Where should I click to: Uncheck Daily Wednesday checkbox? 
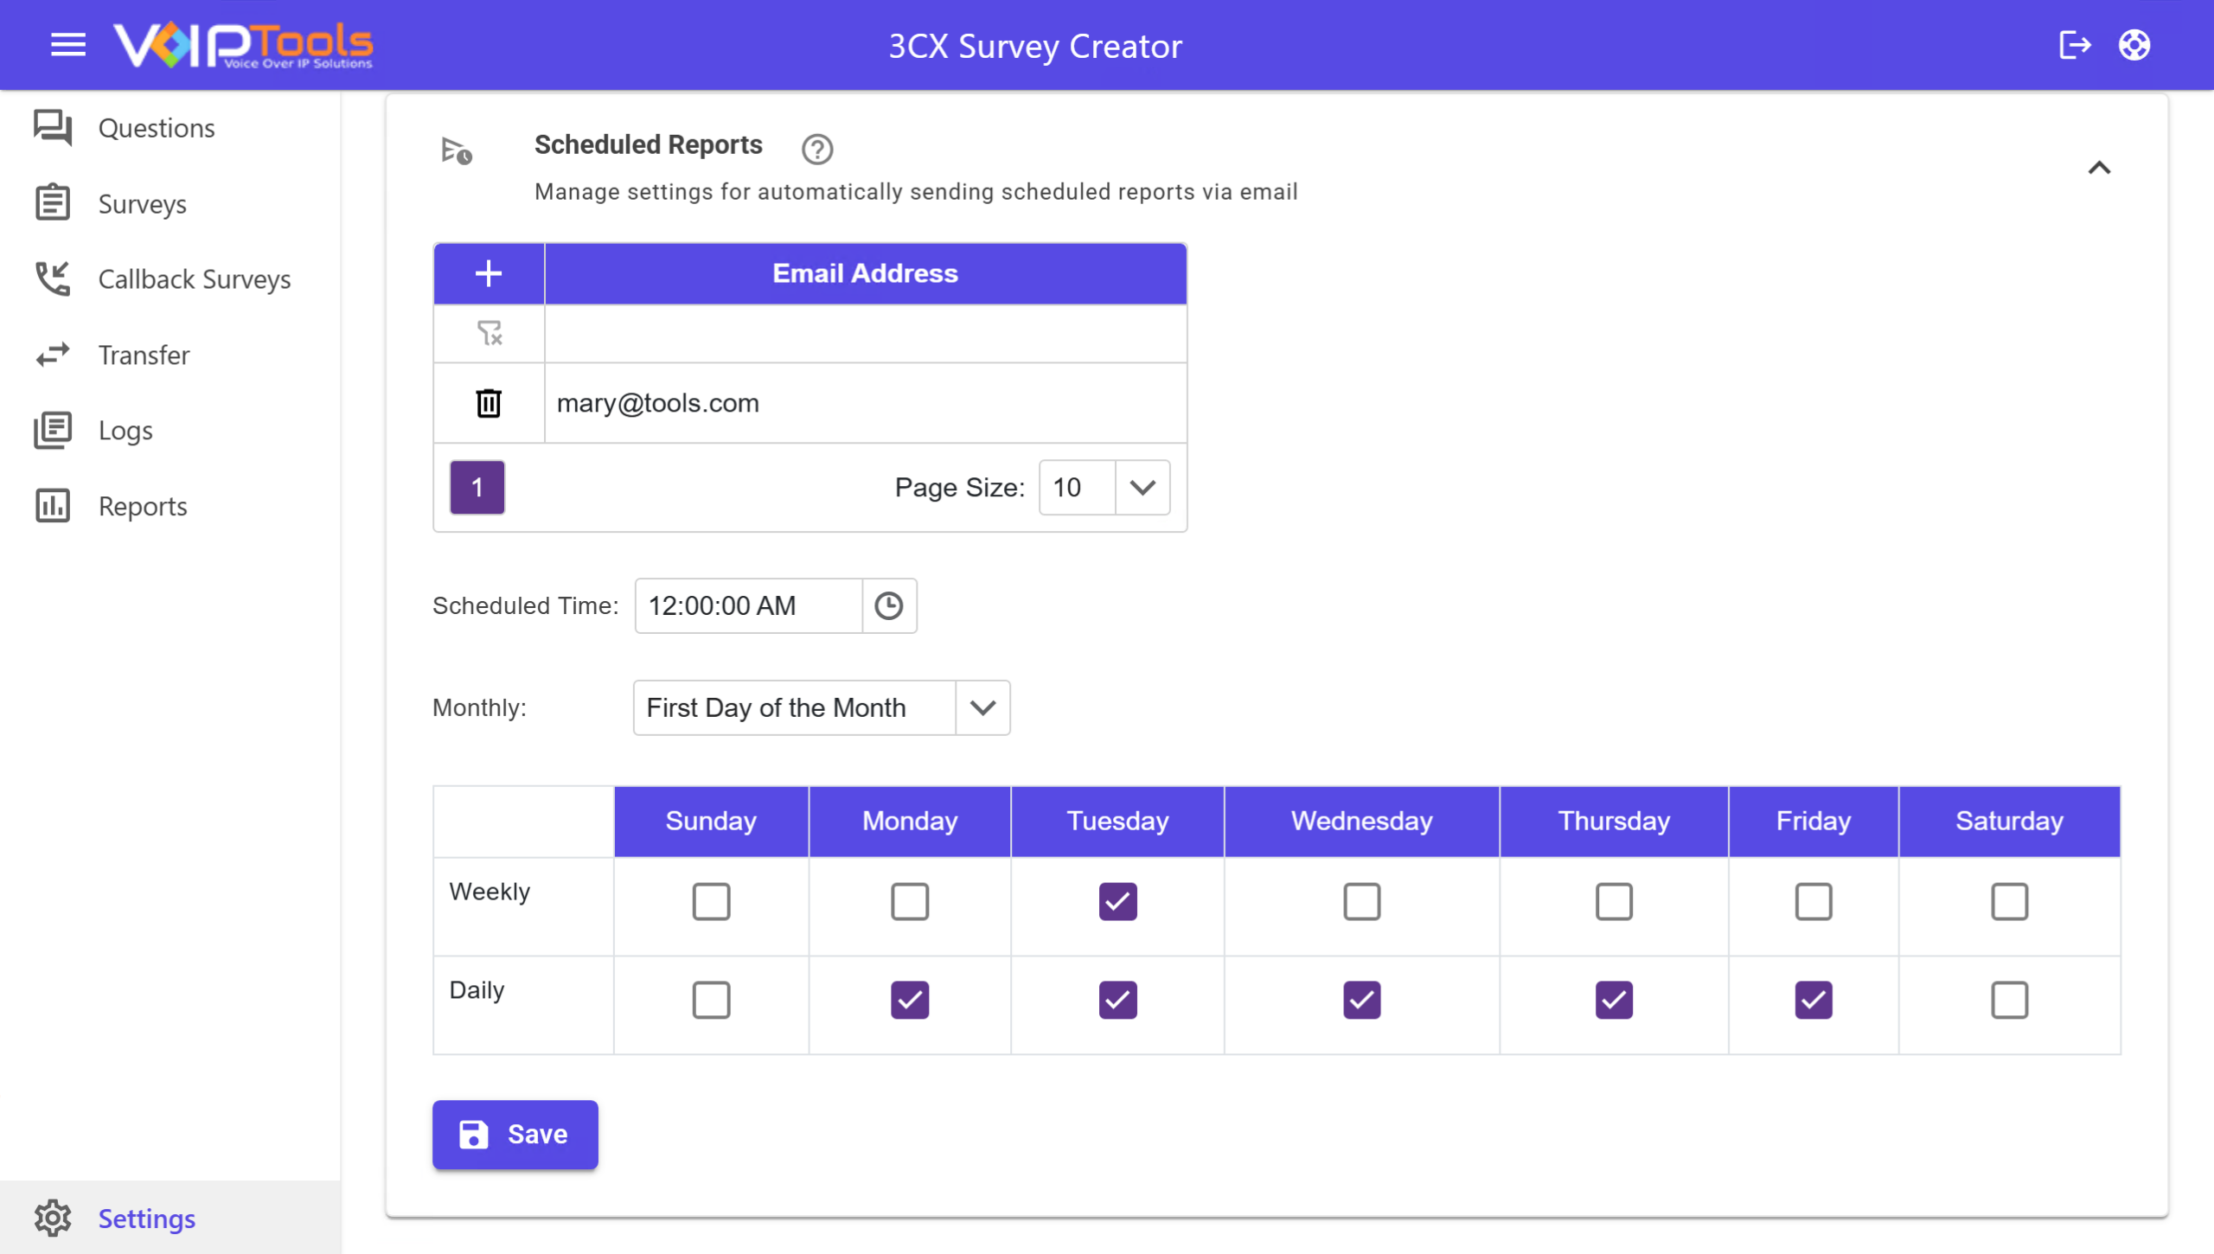tap(1361, 1001)
